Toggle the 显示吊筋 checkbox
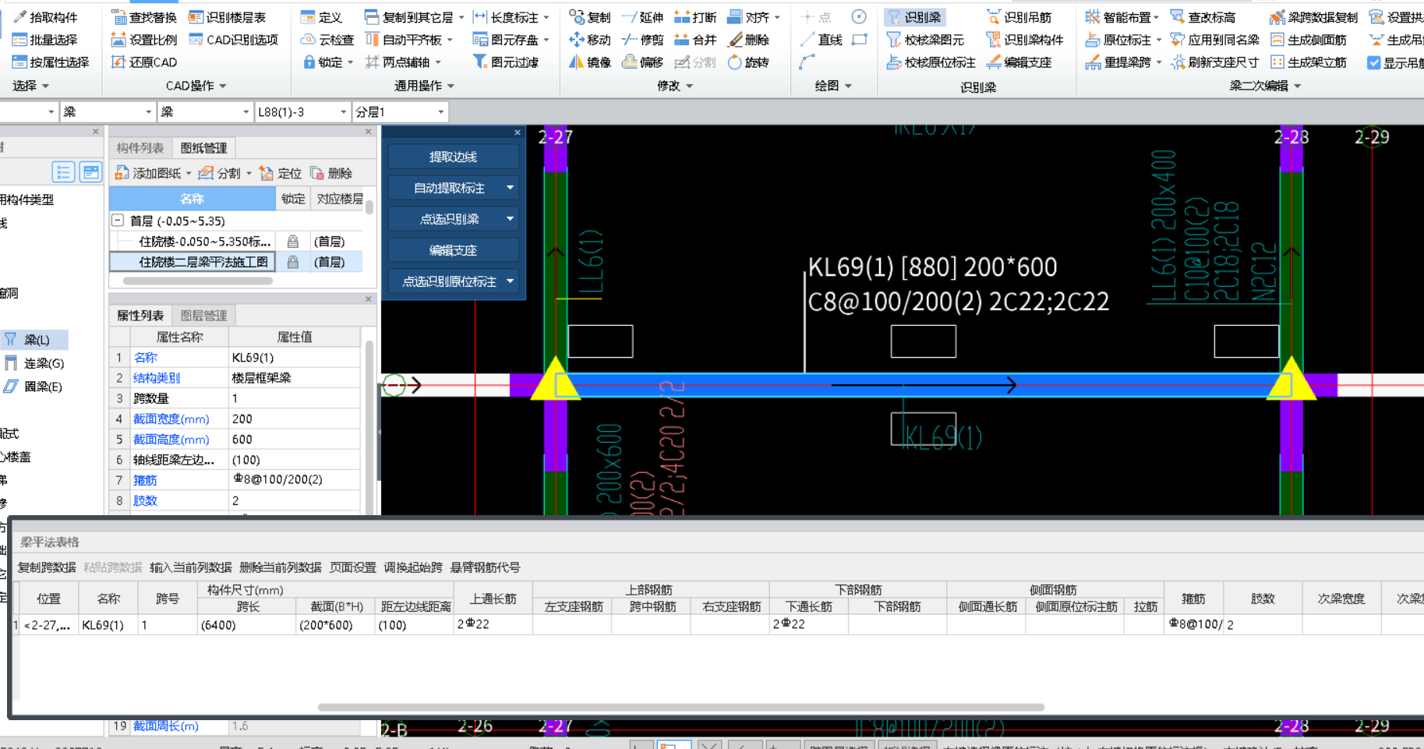 pyautogui.click(x=1374, y=63)
